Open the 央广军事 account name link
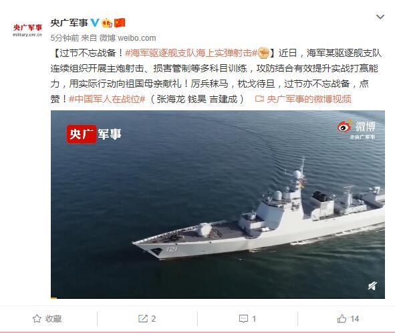The image size is (395, 333). [x=69, y=23]
